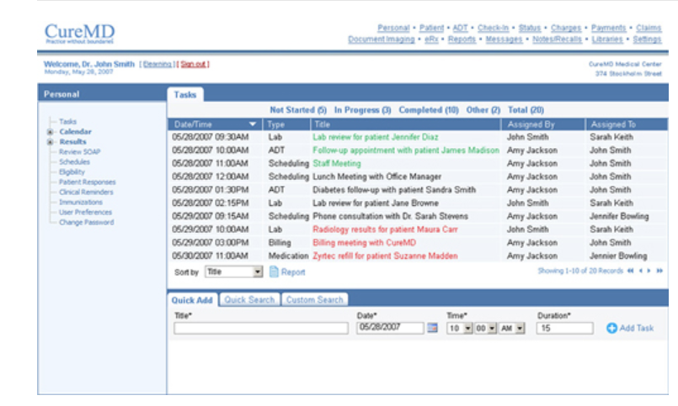678x406 pixels.
Task: Open 'Lab review for patient Jennifer Diaz'
Action: (376, 137)
